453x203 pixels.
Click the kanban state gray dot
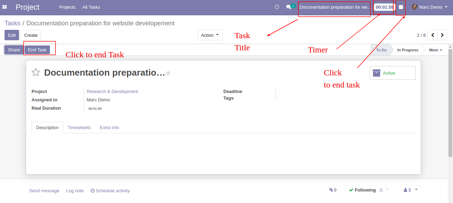pos(168,73)
